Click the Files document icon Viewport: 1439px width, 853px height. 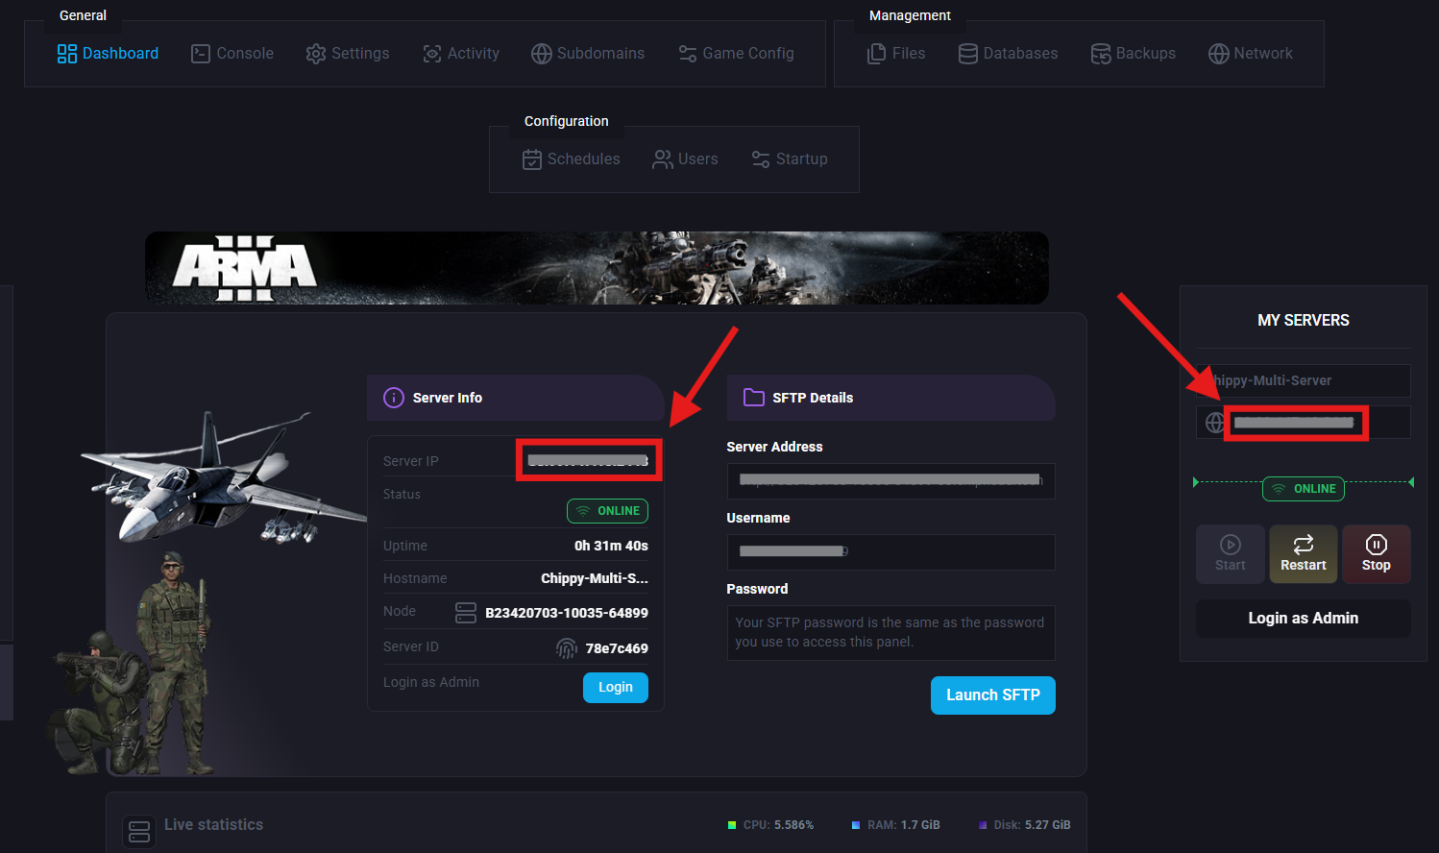[x=876, y=54]
